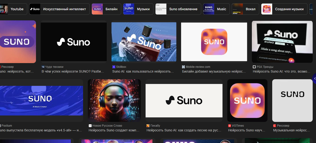Viewport: 316px width, 143px height.
Task: Click the РБК Тренды source favicon
Action: (254, 67)
